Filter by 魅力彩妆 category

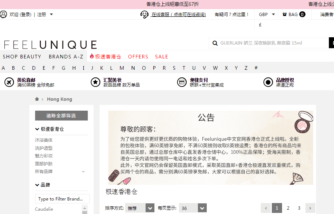click(x=44, y=156)
